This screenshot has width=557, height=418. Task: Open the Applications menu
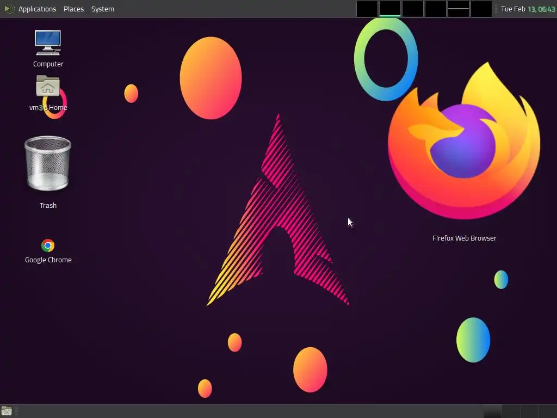click(x=37, y=9)
